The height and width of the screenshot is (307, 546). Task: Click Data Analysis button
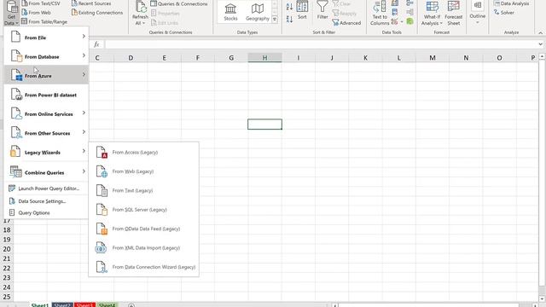[512, 3]
